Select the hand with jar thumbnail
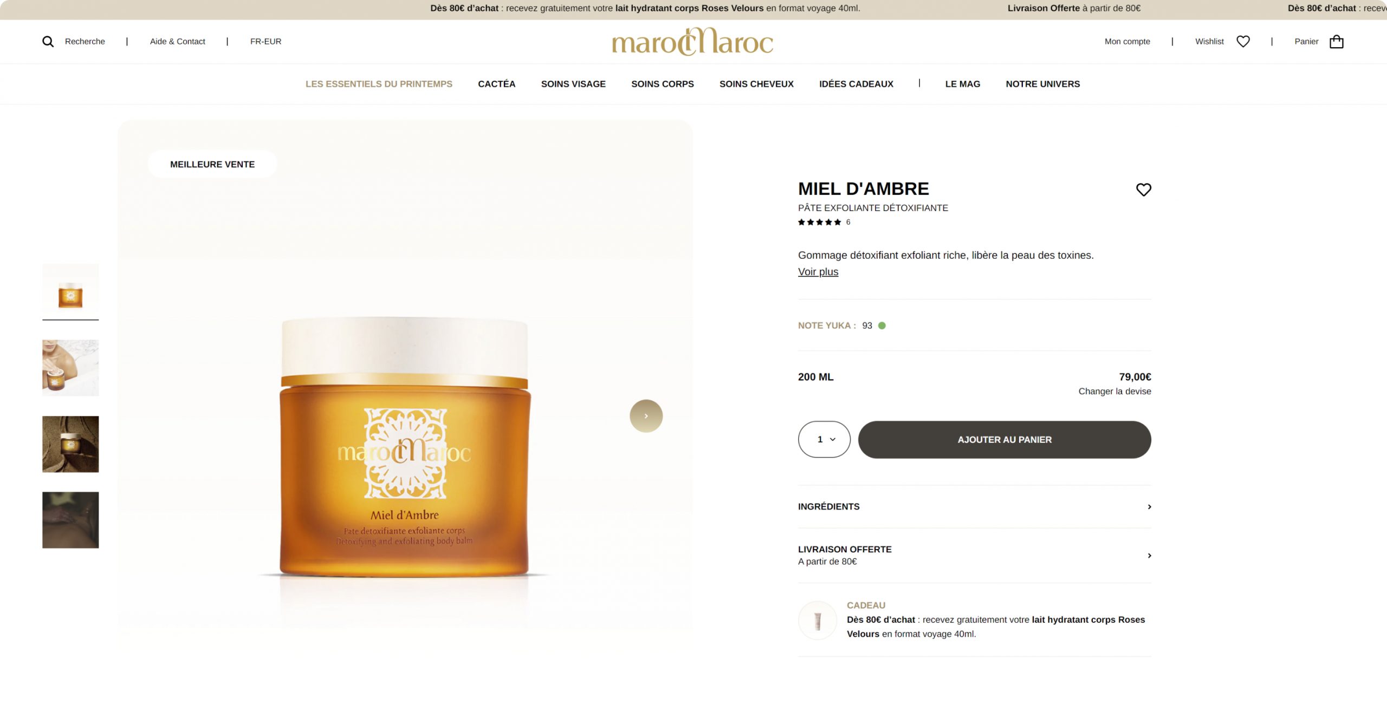Screen dimensions: 1387x718 (70, 368)
